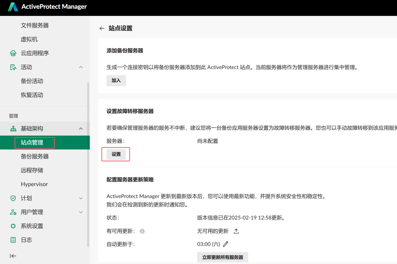Screen dimensions: 397x264
Task: Click the 有可用更新： label
Action: click(121, 231)
